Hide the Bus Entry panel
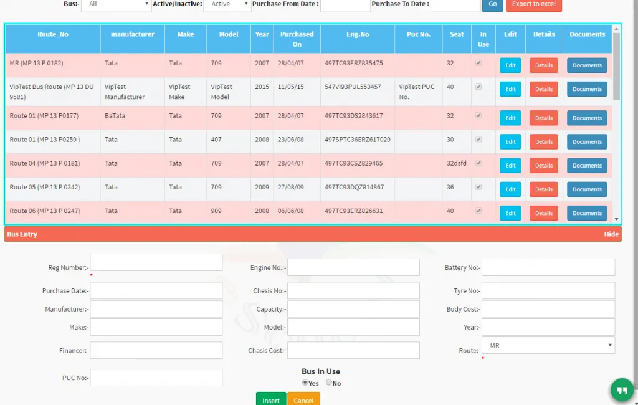The height and width of the screenshot is (405, 638). point(611,234)
